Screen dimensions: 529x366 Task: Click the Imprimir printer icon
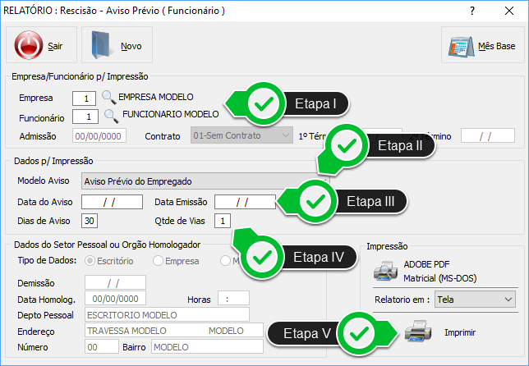pos(418,332)
